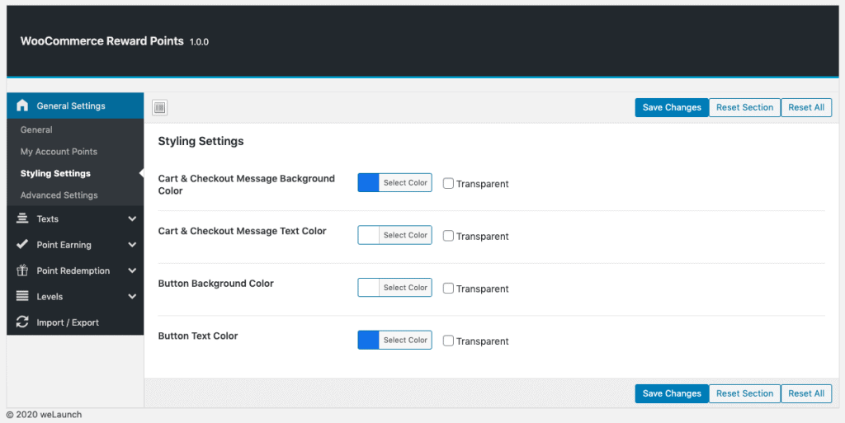The image size is (845, 423).
Task: Expand the Texts menu chevron
Action: tap(132, 219)
